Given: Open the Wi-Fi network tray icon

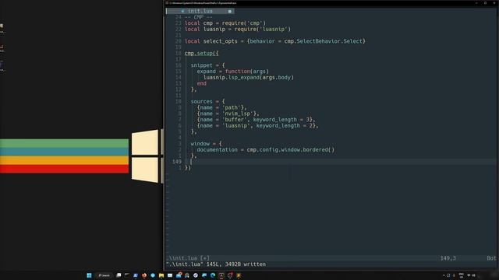Looking at the screenshot, I should click(x=469, y=275).
